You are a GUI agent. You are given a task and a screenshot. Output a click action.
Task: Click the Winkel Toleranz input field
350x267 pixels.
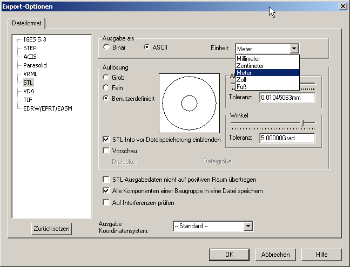click(287, 138)
